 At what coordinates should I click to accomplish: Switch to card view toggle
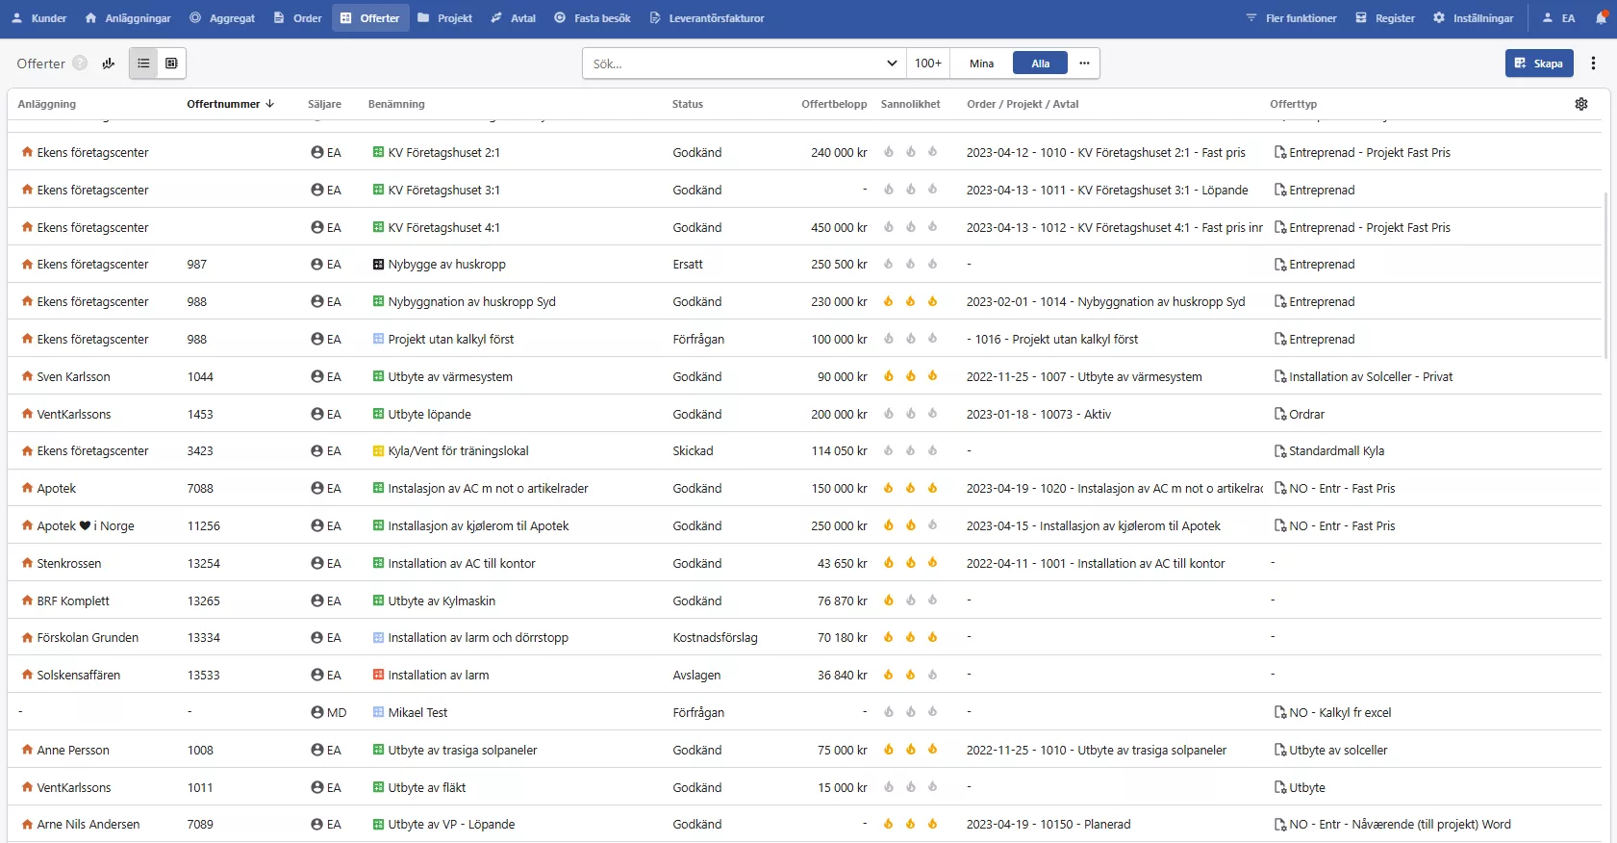pyautogui.click(x=171, y=64)
